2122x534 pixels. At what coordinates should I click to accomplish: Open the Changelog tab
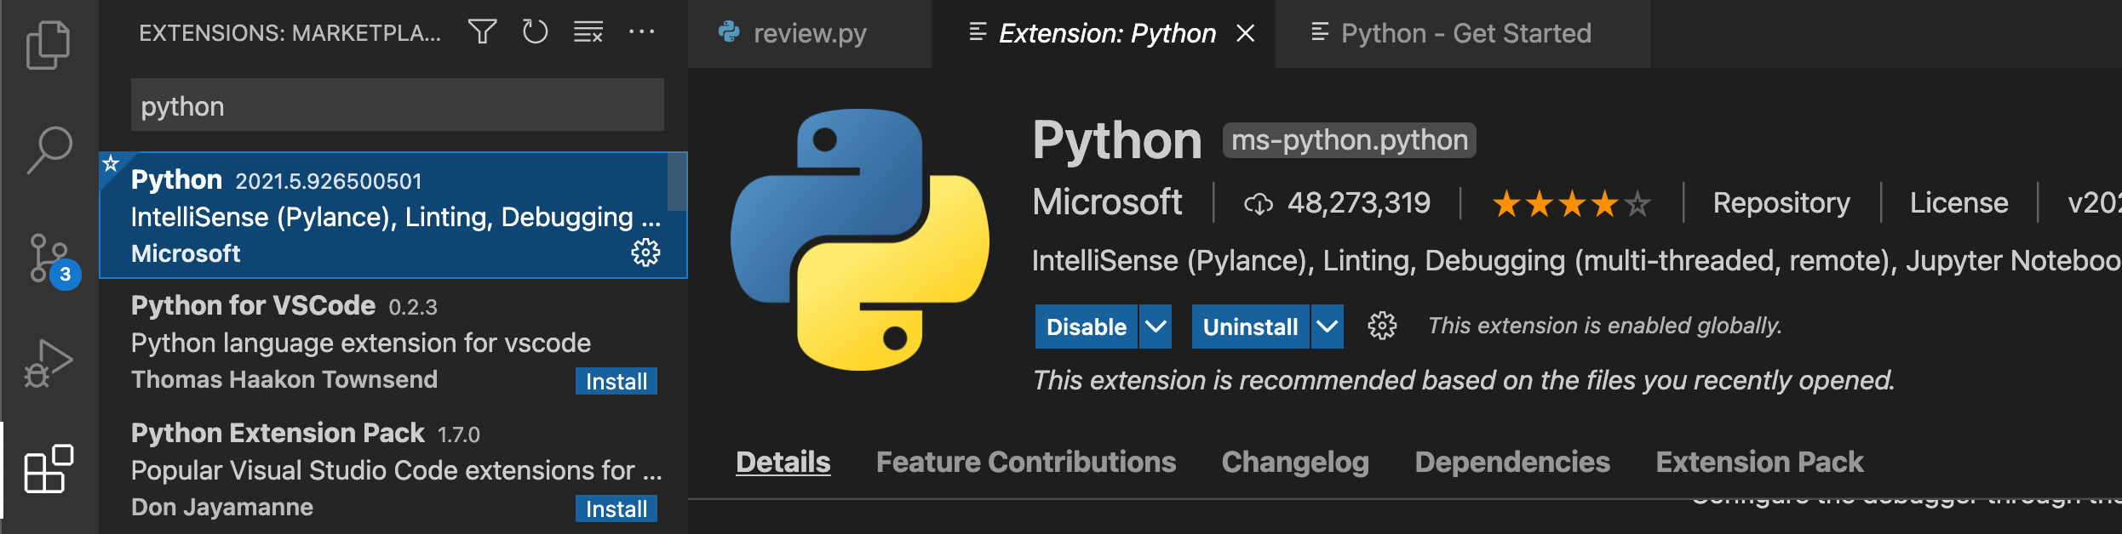[x=1295, y=462]
